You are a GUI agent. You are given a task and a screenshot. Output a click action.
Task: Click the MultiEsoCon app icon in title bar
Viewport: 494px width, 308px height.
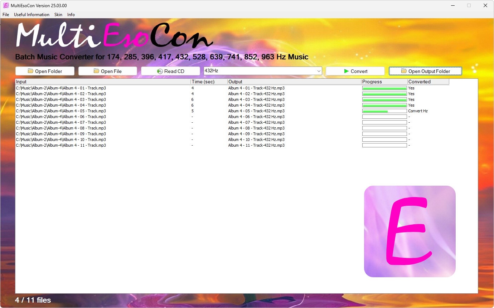click(x=6, y=5)
